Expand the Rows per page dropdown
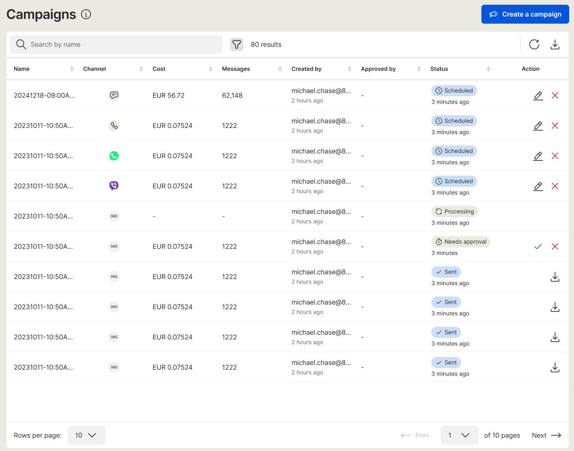 pyautogui.click(x=86, y=435)
